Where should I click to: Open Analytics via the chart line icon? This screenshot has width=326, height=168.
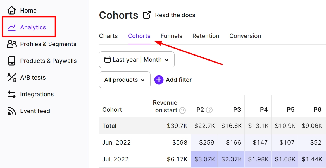12,27
